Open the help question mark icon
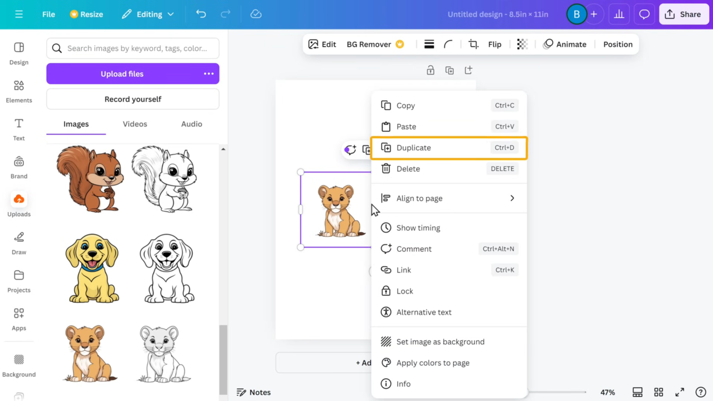The image size is (713, 401). tap(701, 392)
